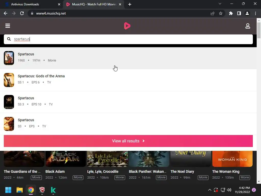The image size is (261, 196).
Task: Open a new browser tab
Action: click(x=130, y=4)
